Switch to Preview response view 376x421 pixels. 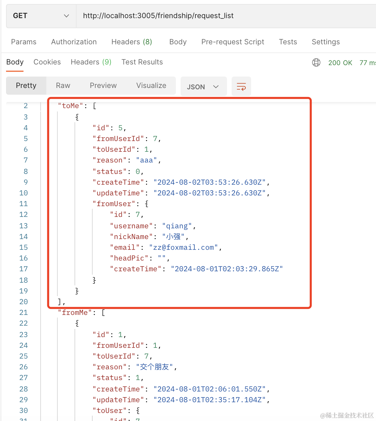(x=103, y=86)
